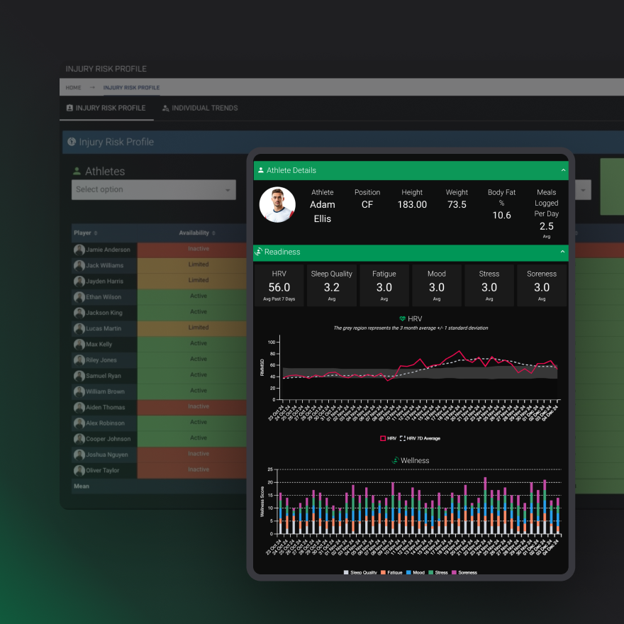Switch to the Individual Trends tab

(204, 108)
